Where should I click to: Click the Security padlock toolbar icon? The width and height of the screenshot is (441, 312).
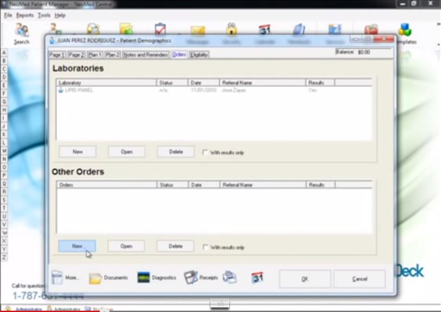pos(232,29)
